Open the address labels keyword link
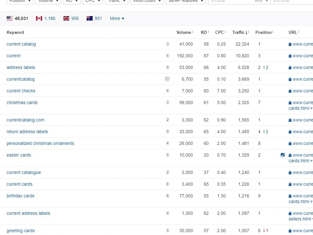The image size is (313, 235). pos(21,67)
